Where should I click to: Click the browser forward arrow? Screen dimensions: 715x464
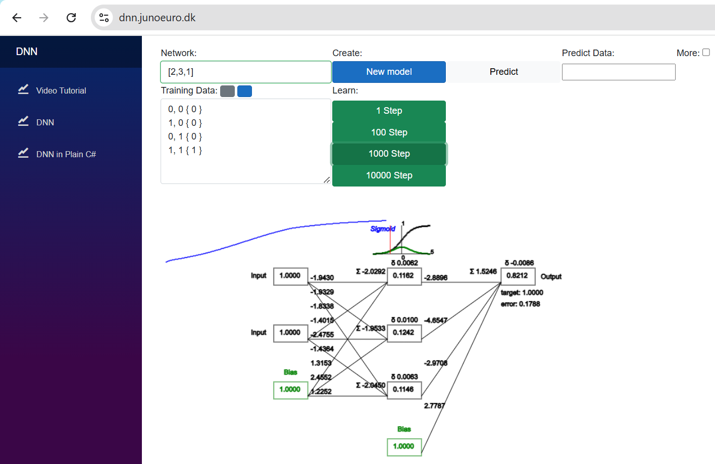(44, 18)
